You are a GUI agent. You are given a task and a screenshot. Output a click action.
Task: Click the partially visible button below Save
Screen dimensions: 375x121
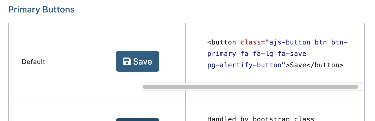138,119
